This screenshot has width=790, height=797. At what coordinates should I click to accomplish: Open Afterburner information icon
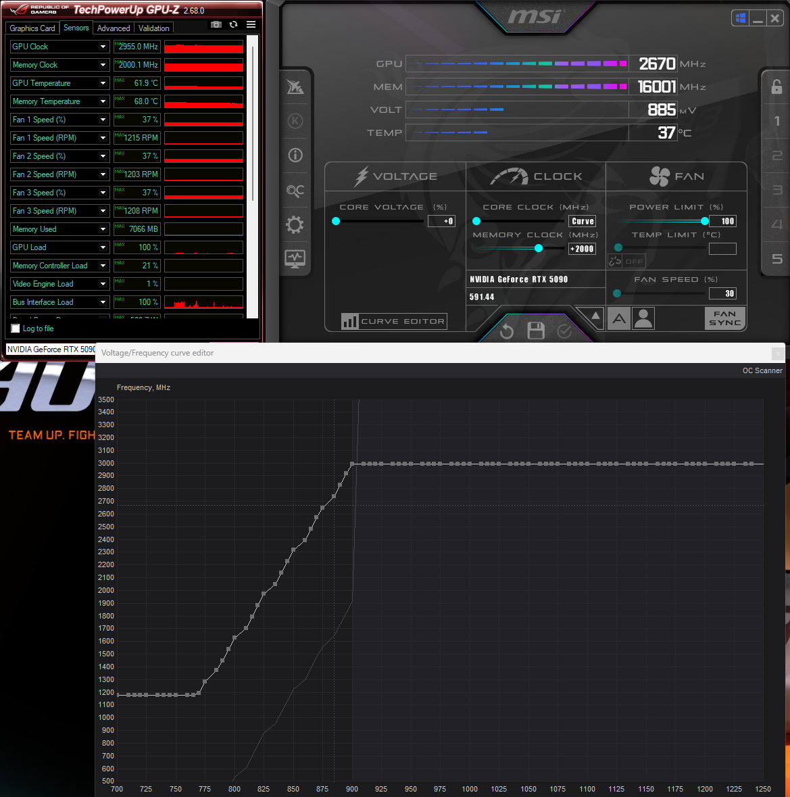(295, 155)
